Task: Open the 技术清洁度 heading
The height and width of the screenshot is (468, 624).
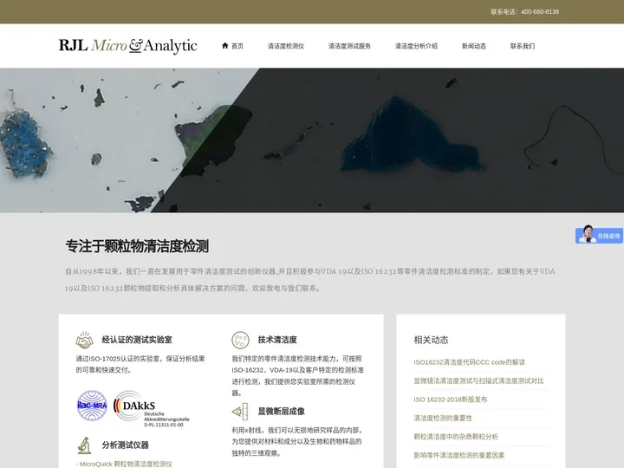Action: (277, 340)
